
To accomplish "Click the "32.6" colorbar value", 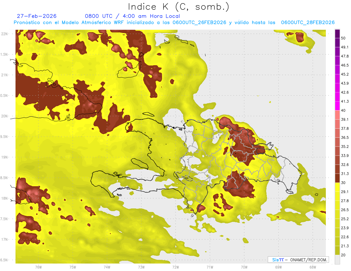I will point(345,165).
